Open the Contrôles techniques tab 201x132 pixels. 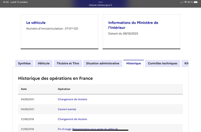click(x=163, y=63)
